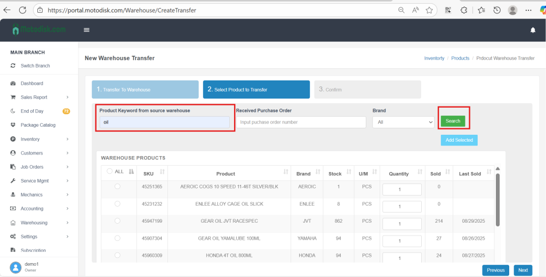Open the notifications bell

533,30
